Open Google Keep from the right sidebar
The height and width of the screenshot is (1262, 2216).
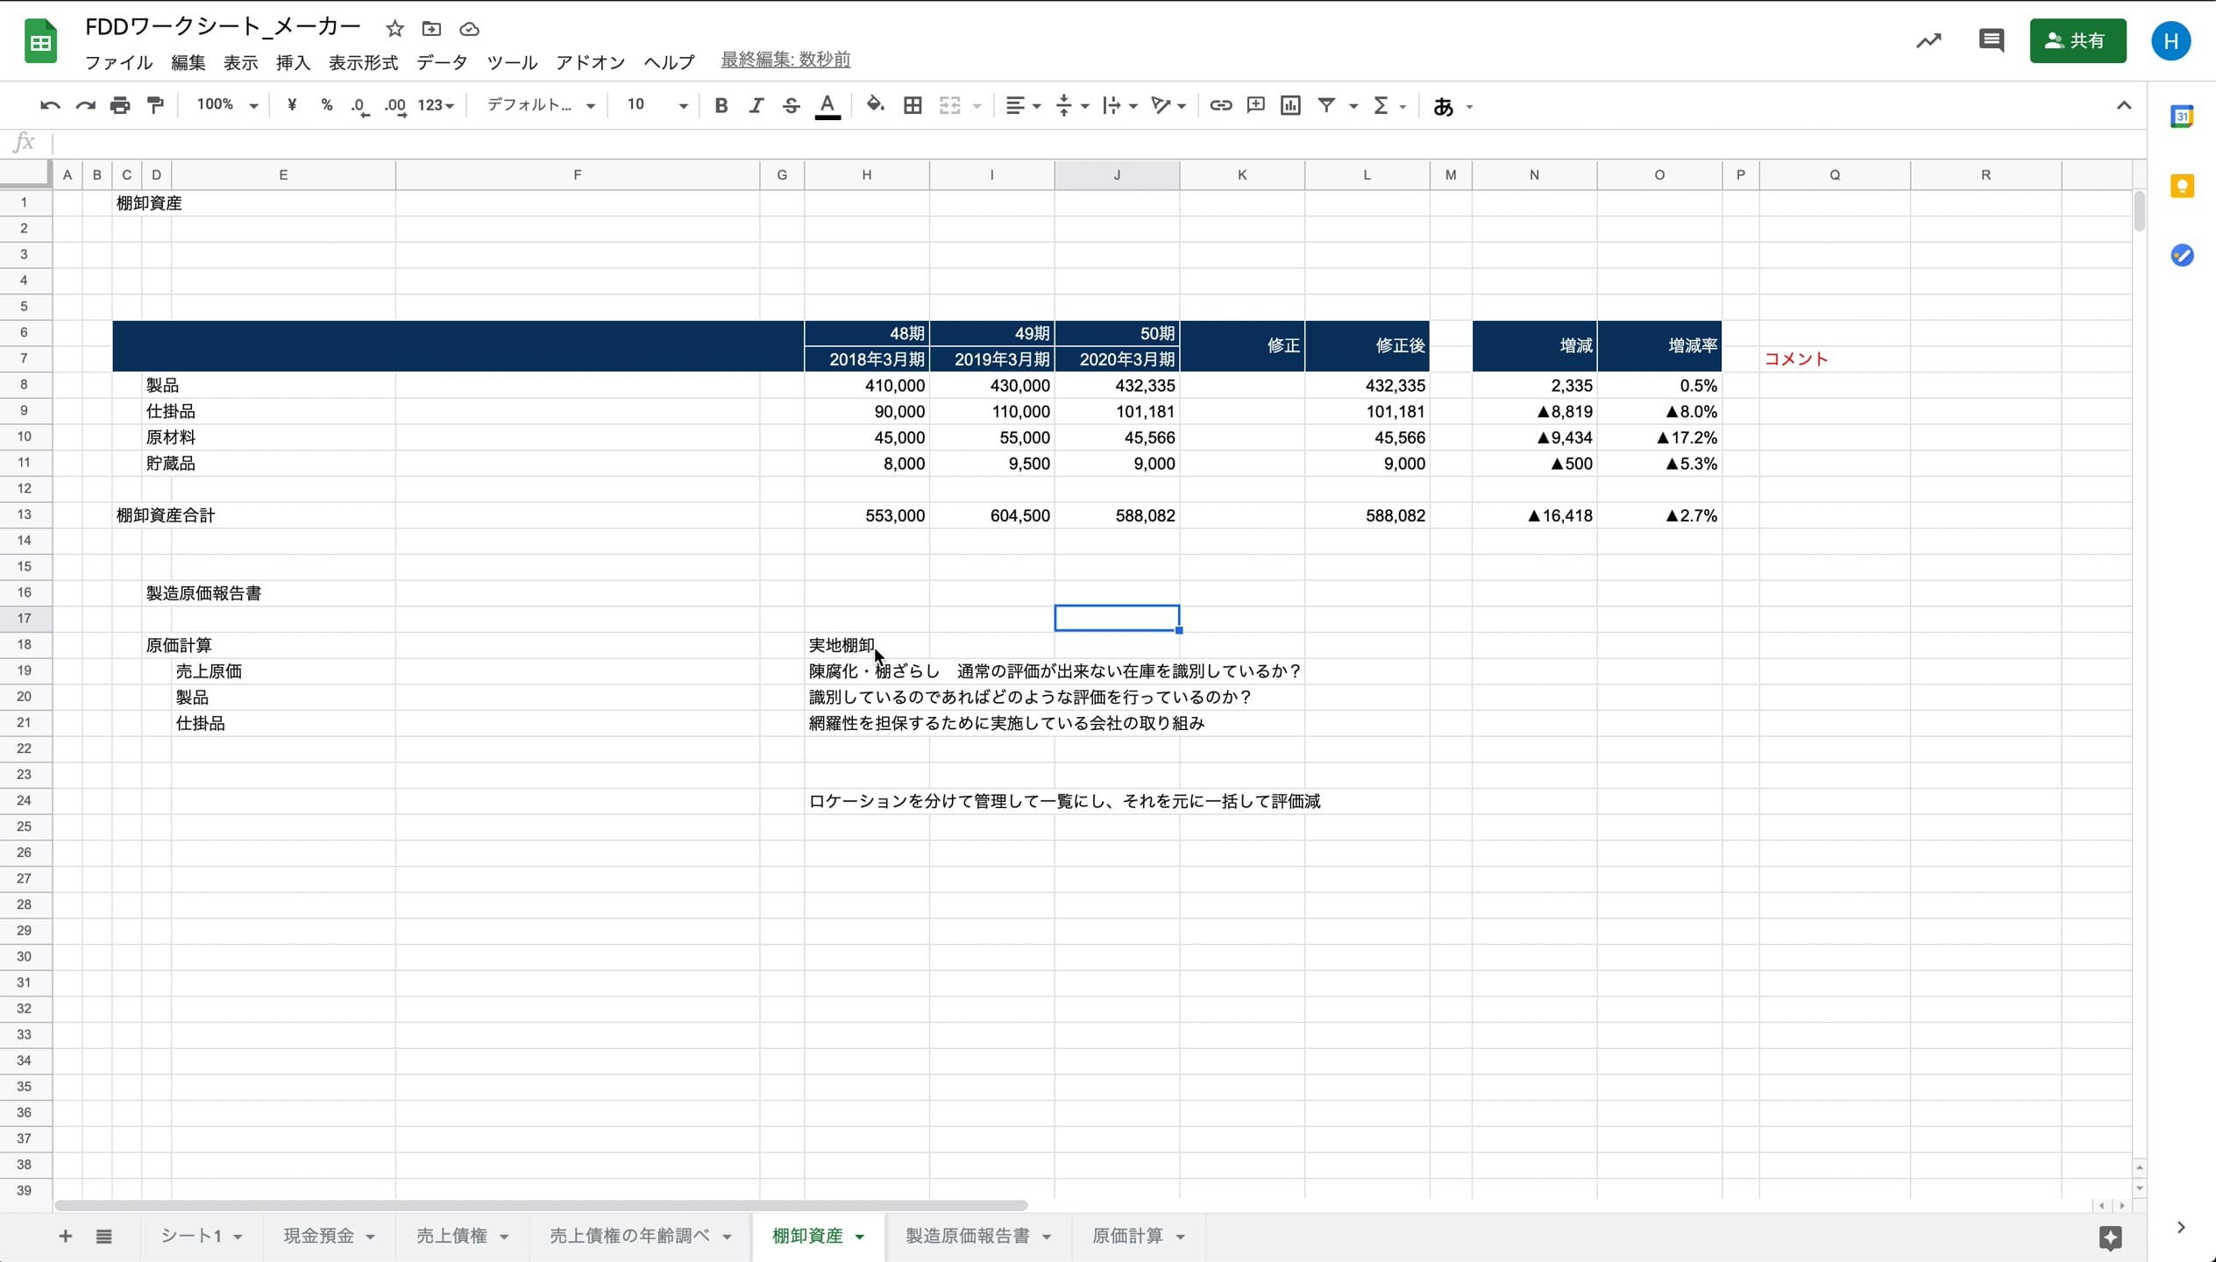[2182, 185]
